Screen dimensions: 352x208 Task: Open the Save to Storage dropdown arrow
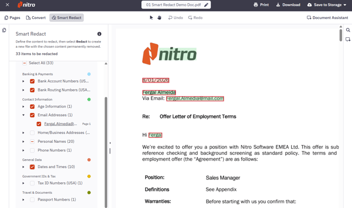pos(345,5)
